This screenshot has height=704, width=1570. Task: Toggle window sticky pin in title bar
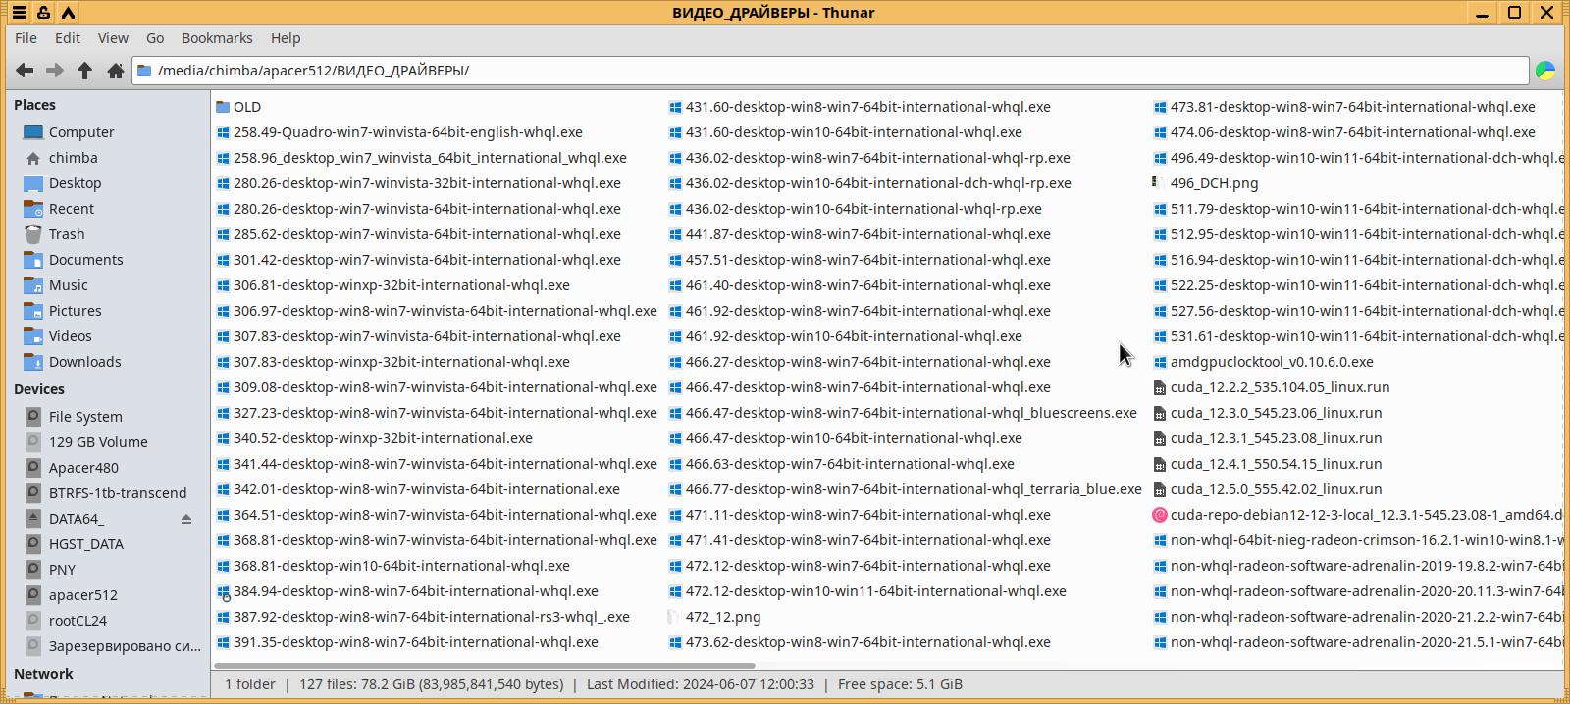click(x=43, y=13)
